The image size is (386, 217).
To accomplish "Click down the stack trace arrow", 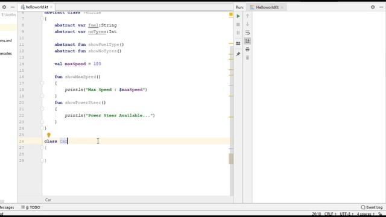I will point(247,24).
